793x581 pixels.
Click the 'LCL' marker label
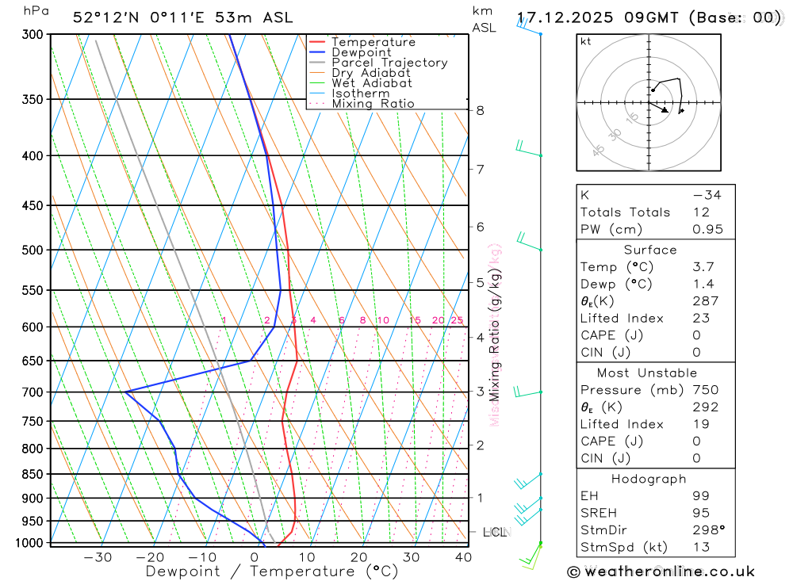point(494,532)
